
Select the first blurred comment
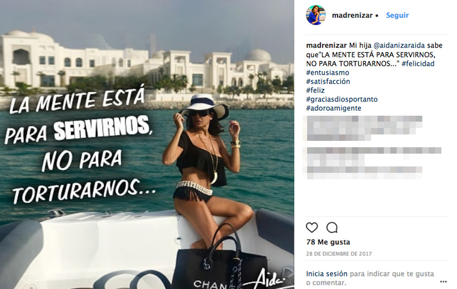(x=362, y=128)
